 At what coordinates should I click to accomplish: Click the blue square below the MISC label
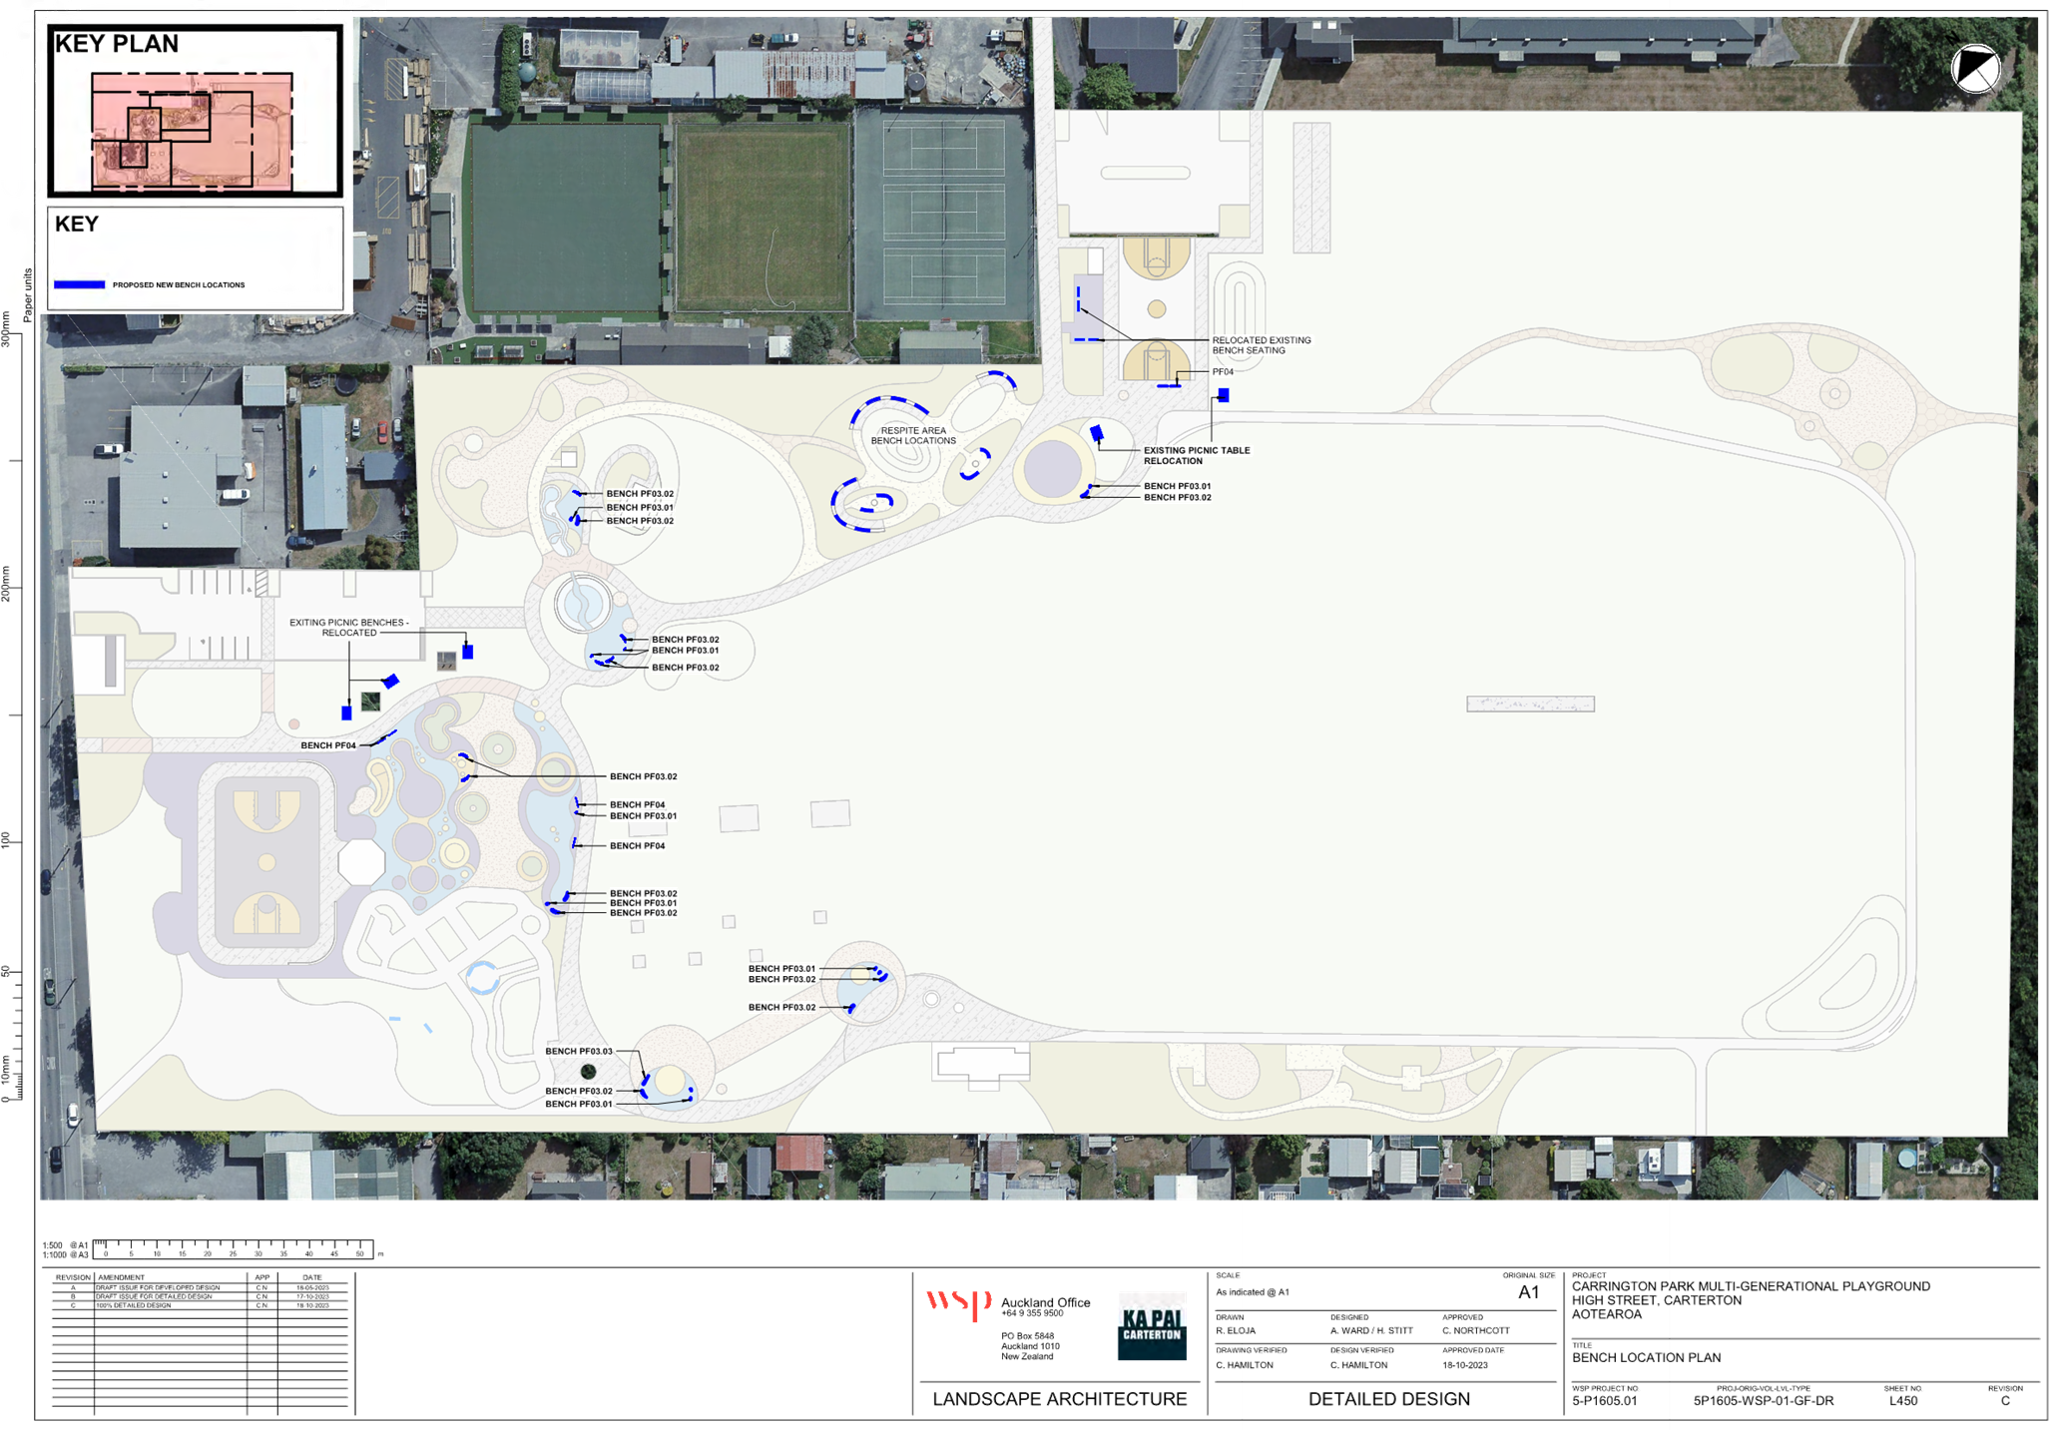click(1224, 395)
